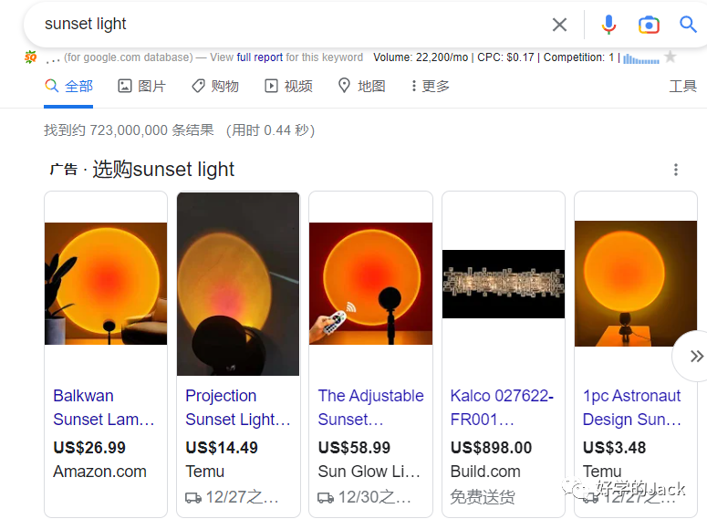This screenshot has width=707, height=519.
Task: Click the Temu Projection Sunset Light thumbnail
Action: tap(238, 284)
